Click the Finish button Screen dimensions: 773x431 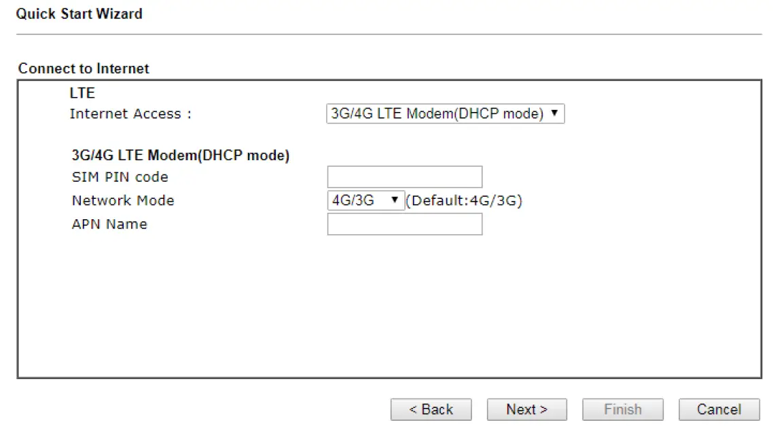622,409
